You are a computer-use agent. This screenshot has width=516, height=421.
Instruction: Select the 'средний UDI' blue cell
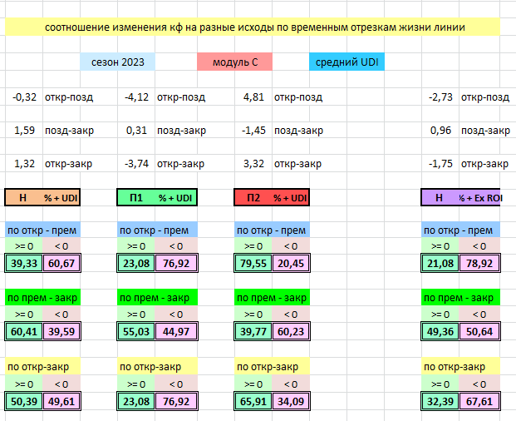click(346, 62)
